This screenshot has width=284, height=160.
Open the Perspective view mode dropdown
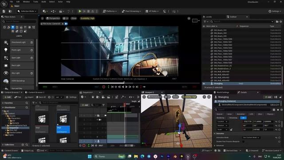[53, 18]
